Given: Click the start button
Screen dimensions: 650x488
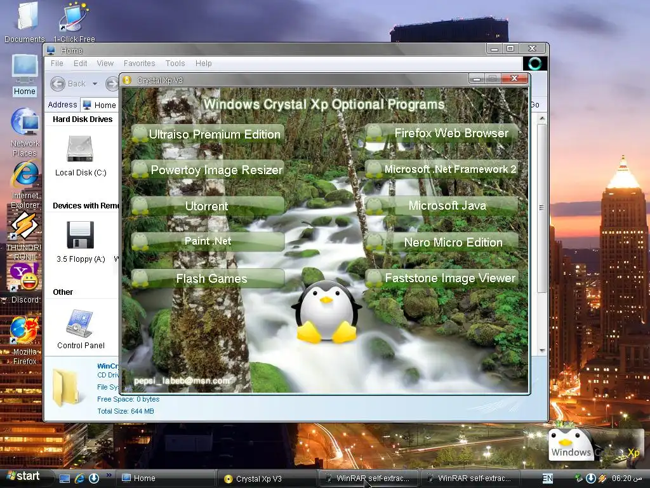Looking at the screenshot, I should (x=25, y=477).
